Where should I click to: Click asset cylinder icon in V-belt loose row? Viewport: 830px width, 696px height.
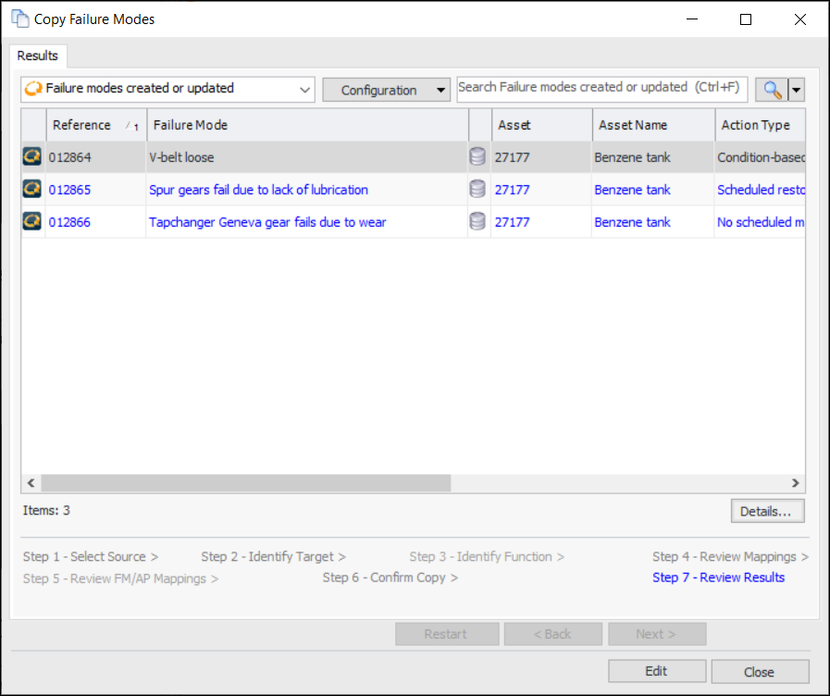tap(477, 157)
